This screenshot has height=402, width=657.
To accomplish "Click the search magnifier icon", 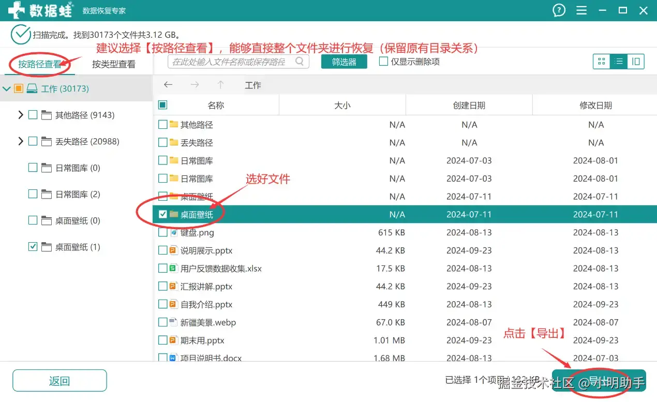I will 300,62.
